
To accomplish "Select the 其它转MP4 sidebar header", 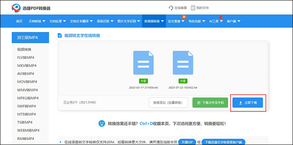I will [30, 37].
